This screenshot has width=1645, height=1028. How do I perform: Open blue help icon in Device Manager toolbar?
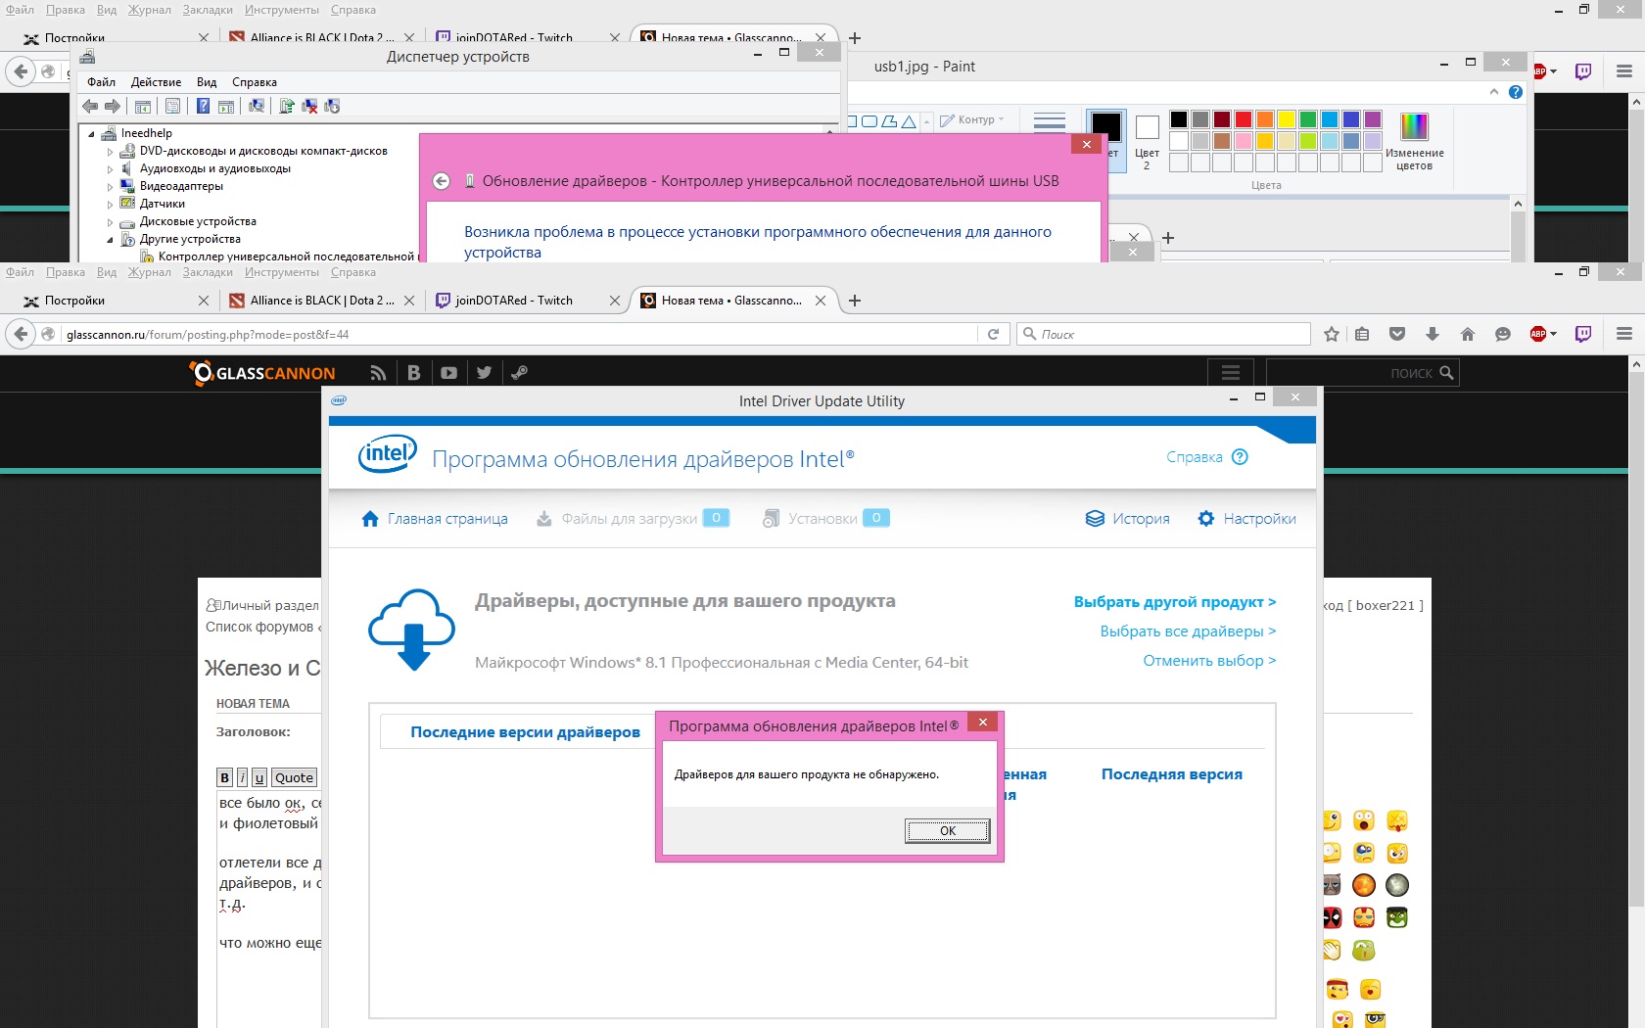pos(203,106)
